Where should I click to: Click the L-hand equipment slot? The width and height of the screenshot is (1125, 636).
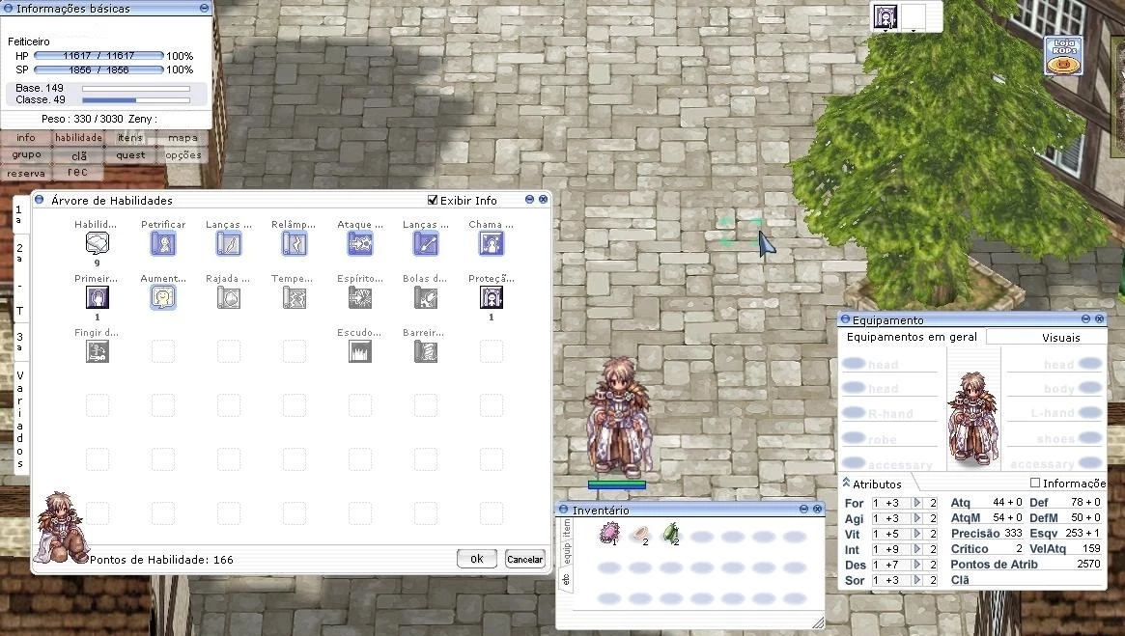click(x=1054, y=413)
